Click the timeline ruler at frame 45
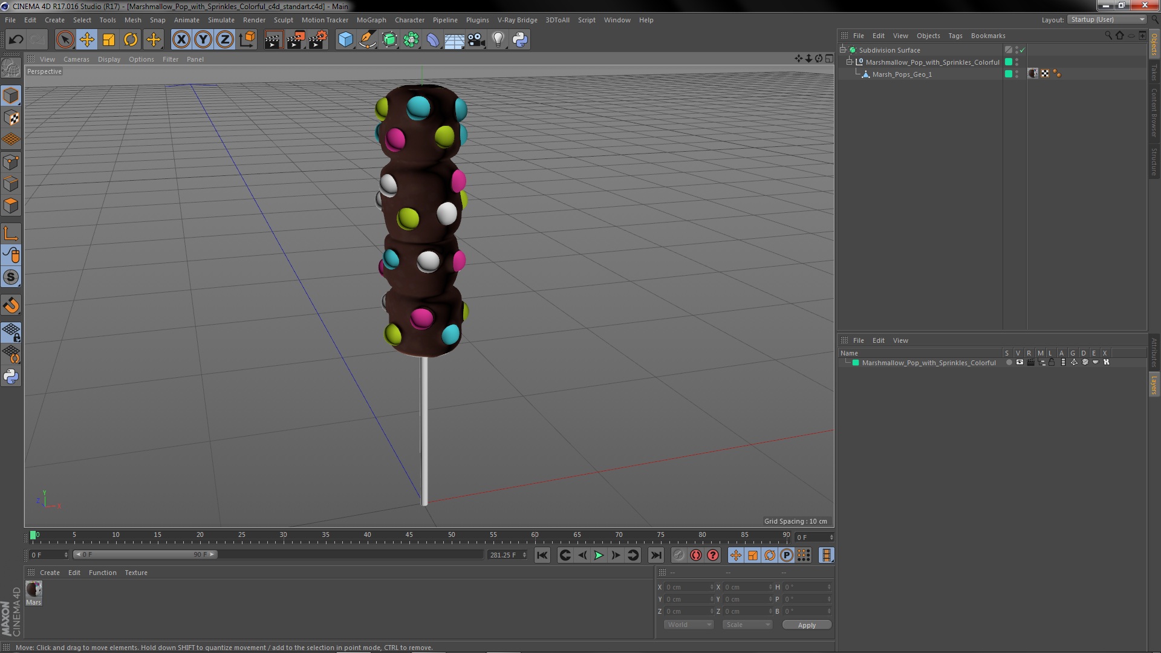 point(409,536)
